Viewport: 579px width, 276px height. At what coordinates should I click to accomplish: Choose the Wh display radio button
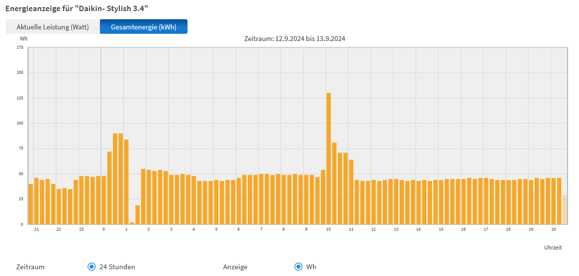(298, 267)
